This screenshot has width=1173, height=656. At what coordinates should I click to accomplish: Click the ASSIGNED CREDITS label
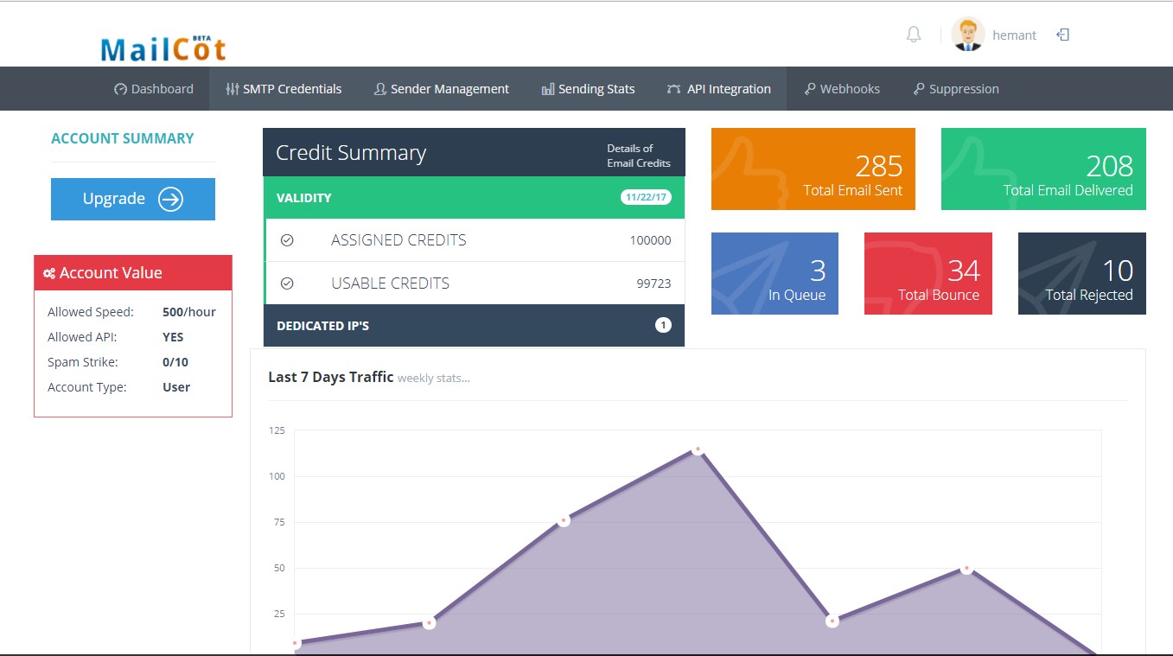[398, 240]
